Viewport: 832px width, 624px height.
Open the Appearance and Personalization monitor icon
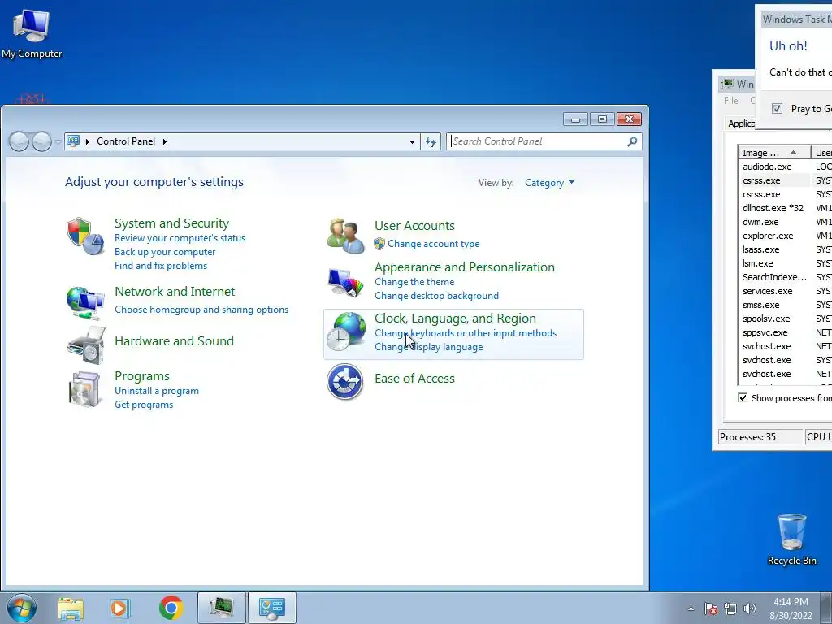click(x=345, y=282)
